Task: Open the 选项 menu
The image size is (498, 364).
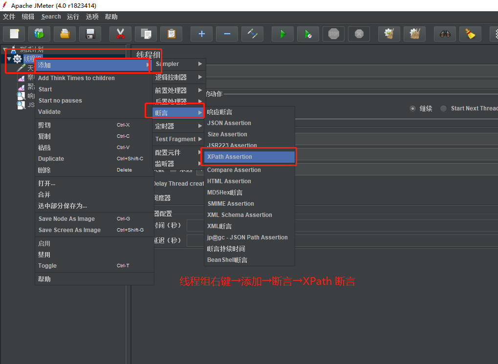Action: tap(92, 17)
